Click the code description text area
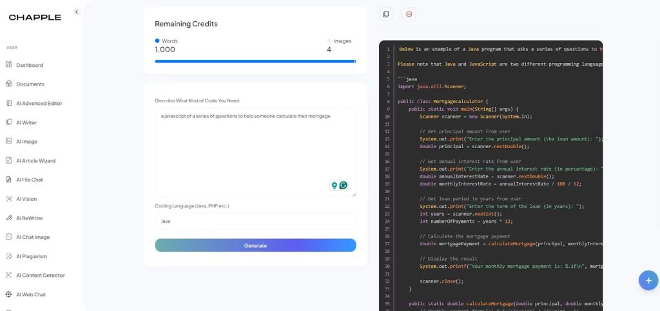This screenshot has width=660, height=311. [255, 152]
